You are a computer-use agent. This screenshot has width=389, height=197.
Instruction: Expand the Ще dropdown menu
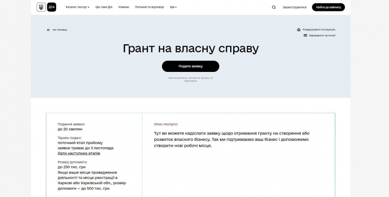(173, 7)
